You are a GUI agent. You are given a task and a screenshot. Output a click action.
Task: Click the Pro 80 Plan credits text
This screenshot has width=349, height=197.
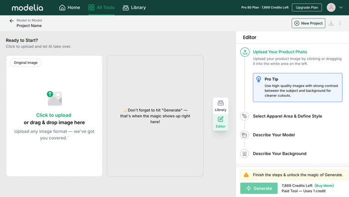click(265, 7)
